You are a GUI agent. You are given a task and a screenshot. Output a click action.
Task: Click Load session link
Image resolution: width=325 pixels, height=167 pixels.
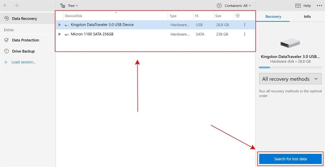click(x=23, y=62)
